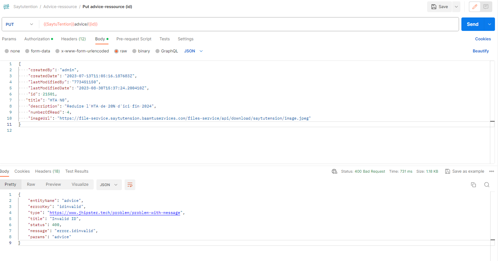Image resolution: width=500 pixels, height=261 pixels.
Task: Switch to the Pre-request Script tab
Action: pyautogui.click(x=134, y=39)
